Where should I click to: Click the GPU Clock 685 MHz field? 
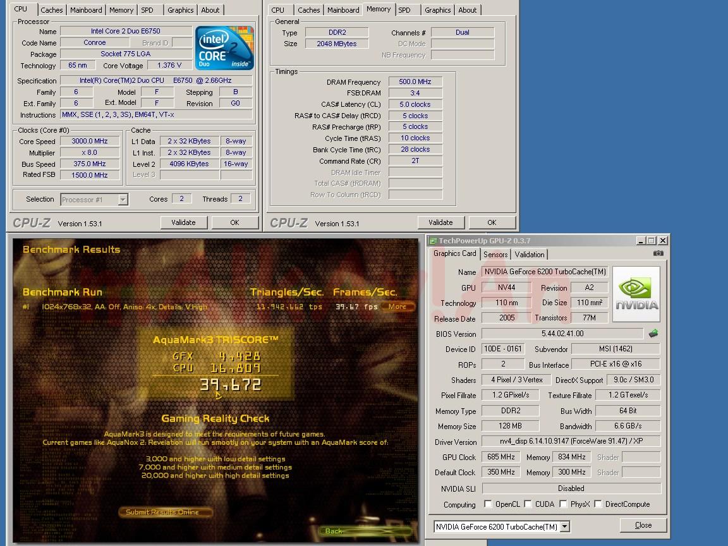[501, 457]
